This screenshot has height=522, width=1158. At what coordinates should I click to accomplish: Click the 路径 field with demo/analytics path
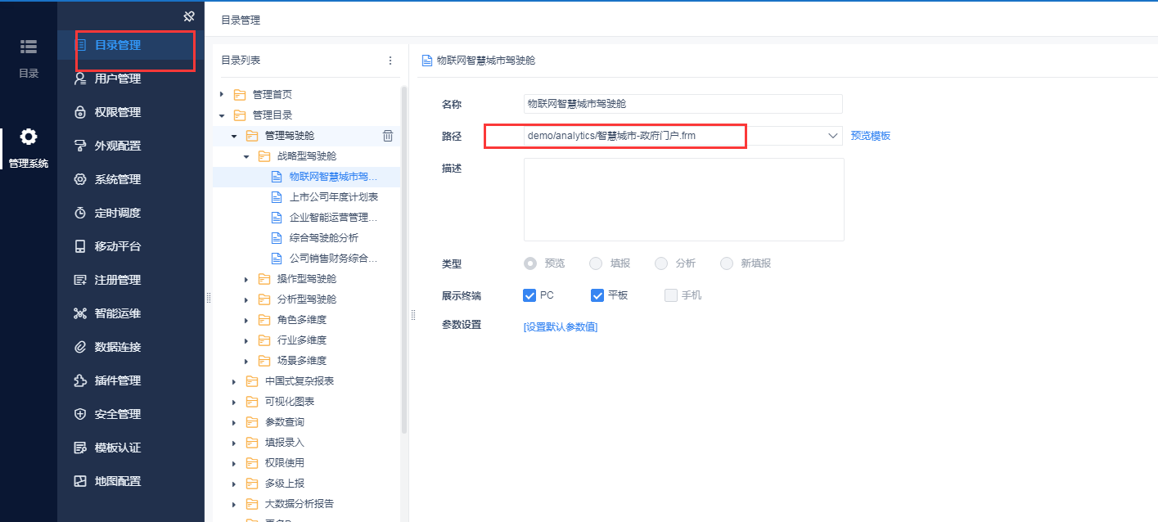point(683,136)
